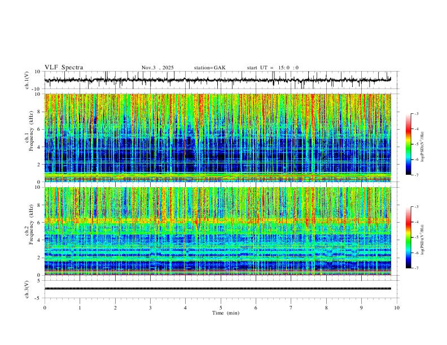Screen dimensions: 447x345
Task: Click the "start UT = 15:0 :0" text
Action: click(x=273, y=68)
